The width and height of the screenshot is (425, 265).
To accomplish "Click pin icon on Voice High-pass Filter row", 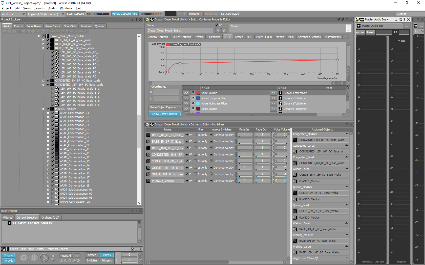I will click(x=193, y=103).
